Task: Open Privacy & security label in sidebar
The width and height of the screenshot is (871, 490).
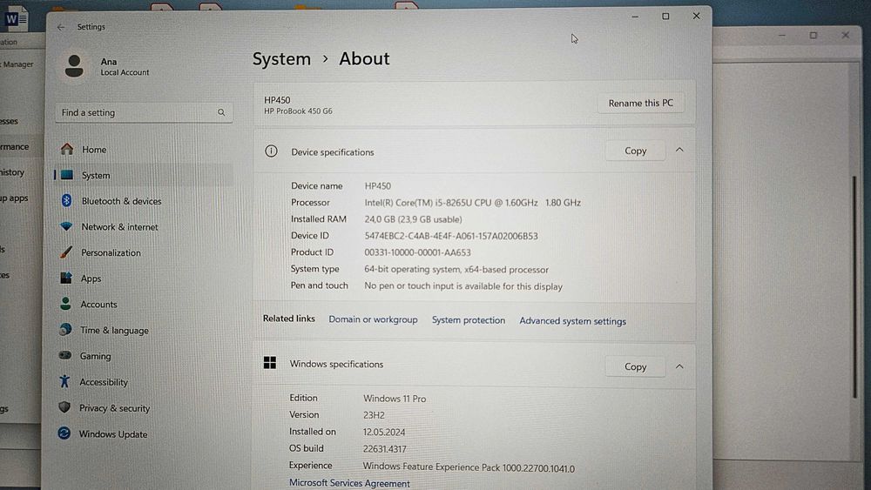Action: tap(114, 408)
